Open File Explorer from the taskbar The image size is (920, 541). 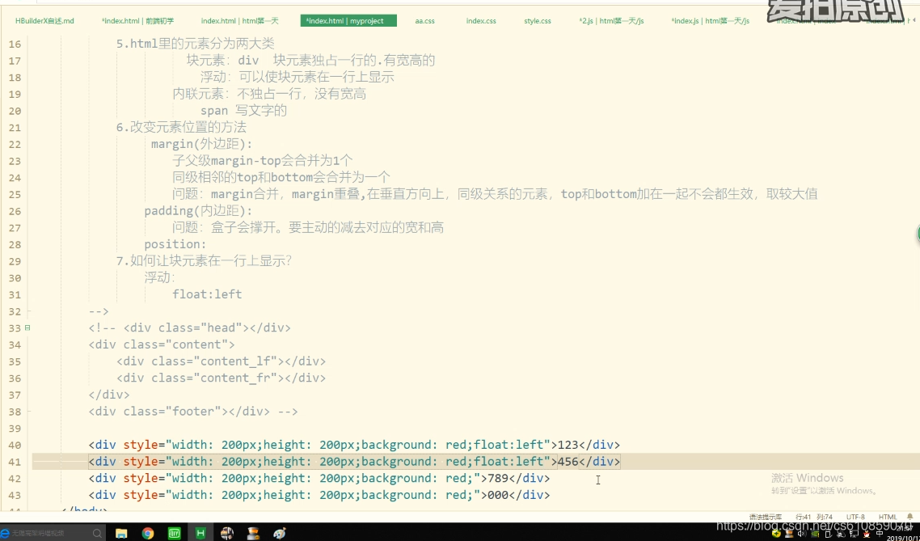(121, 532)
